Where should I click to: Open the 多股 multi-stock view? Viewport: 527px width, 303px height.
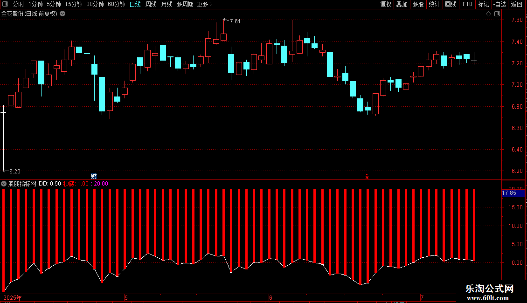(418, 4)
